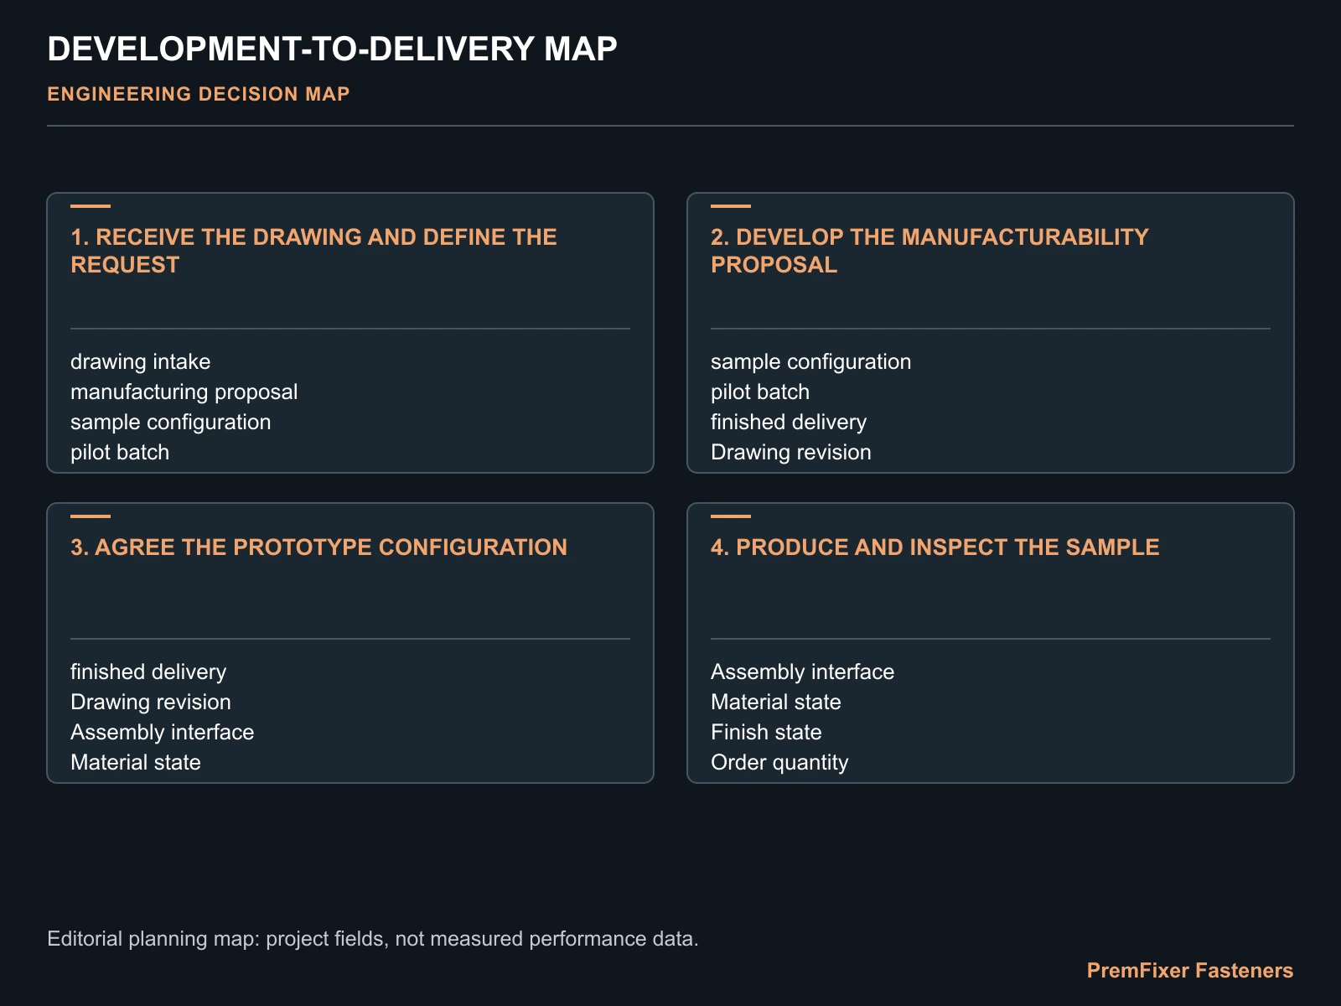Screen dimensions: 1341x1006
Task: Select "Material state" in card 4
Action: pos(776,703)
